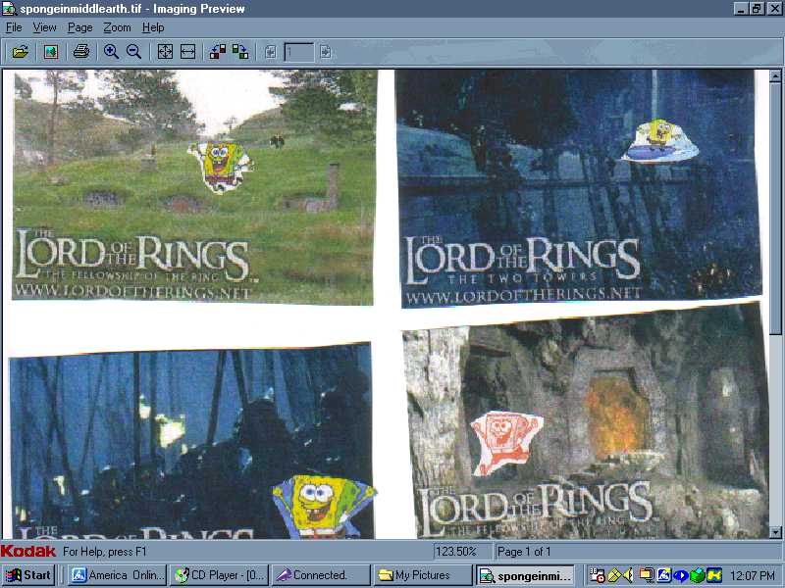Image resolution: width=785 pixels, height=588 pixels.
Task: Open the Zoom menu
Action: click(117, 27)
